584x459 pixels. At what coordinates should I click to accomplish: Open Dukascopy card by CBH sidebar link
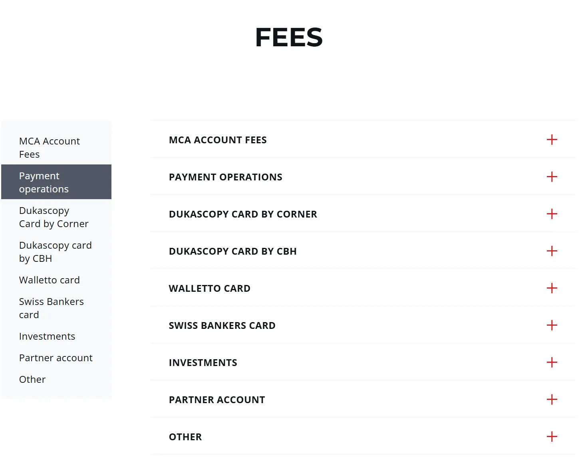point(55,252)
